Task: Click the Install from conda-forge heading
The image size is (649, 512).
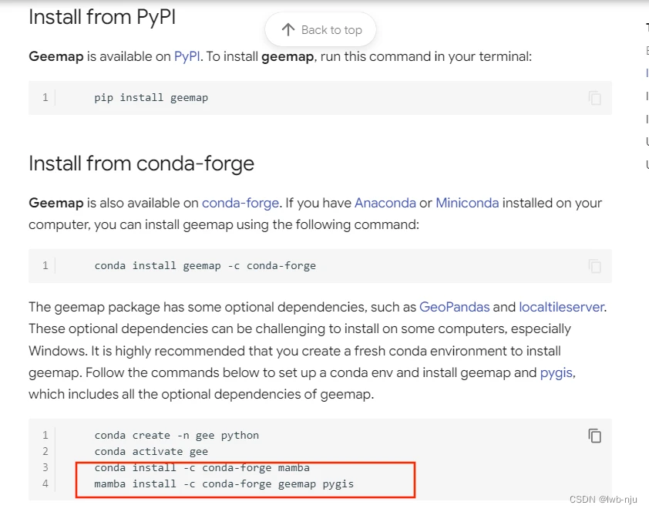Action: (x=141, y=163)
